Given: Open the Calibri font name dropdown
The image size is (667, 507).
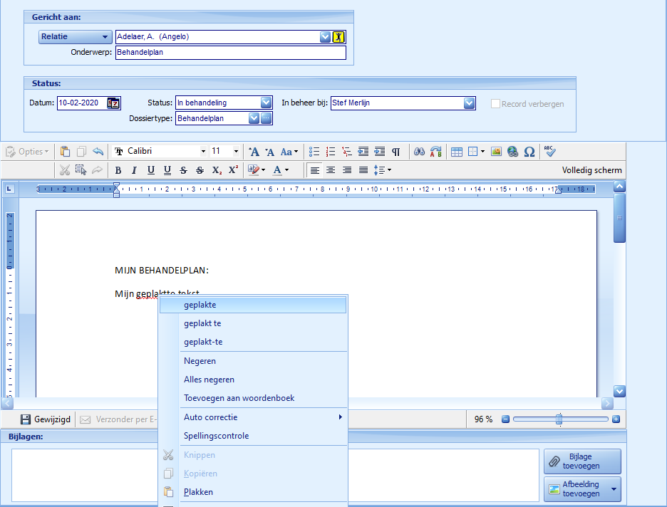Looking at the screenshot, I should tap(203, 152).
